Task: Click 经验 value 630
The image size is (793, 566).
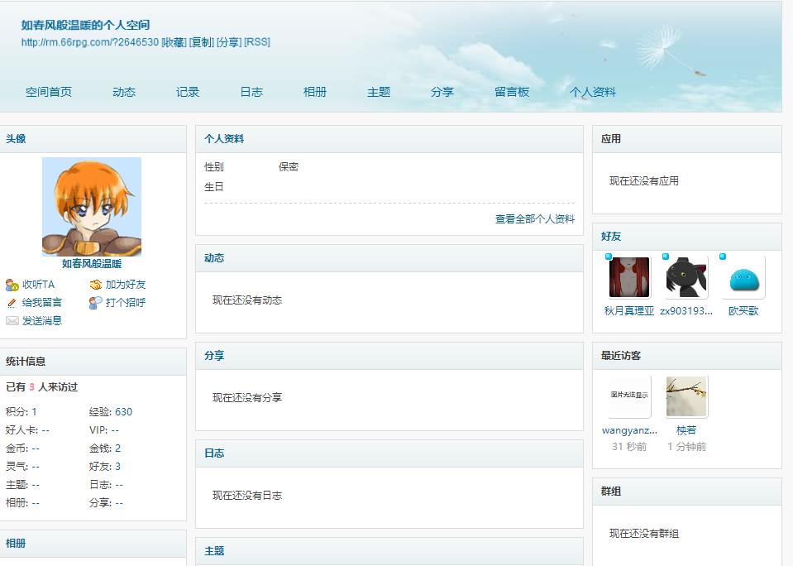Action: click(x=123, y=412)
